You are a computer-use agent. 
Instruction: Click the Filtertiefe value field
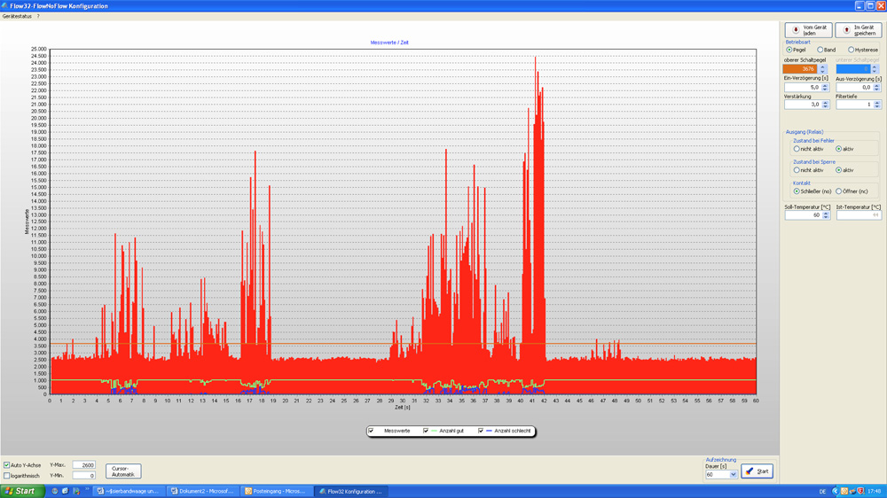(x=855, y=105)
